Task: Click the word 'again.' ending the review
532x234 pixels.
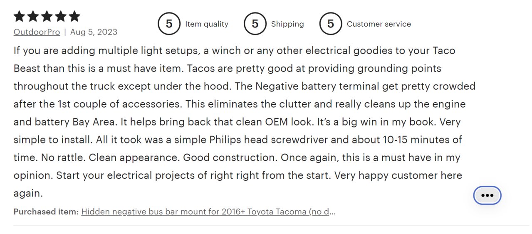Action: click(28, 194)
